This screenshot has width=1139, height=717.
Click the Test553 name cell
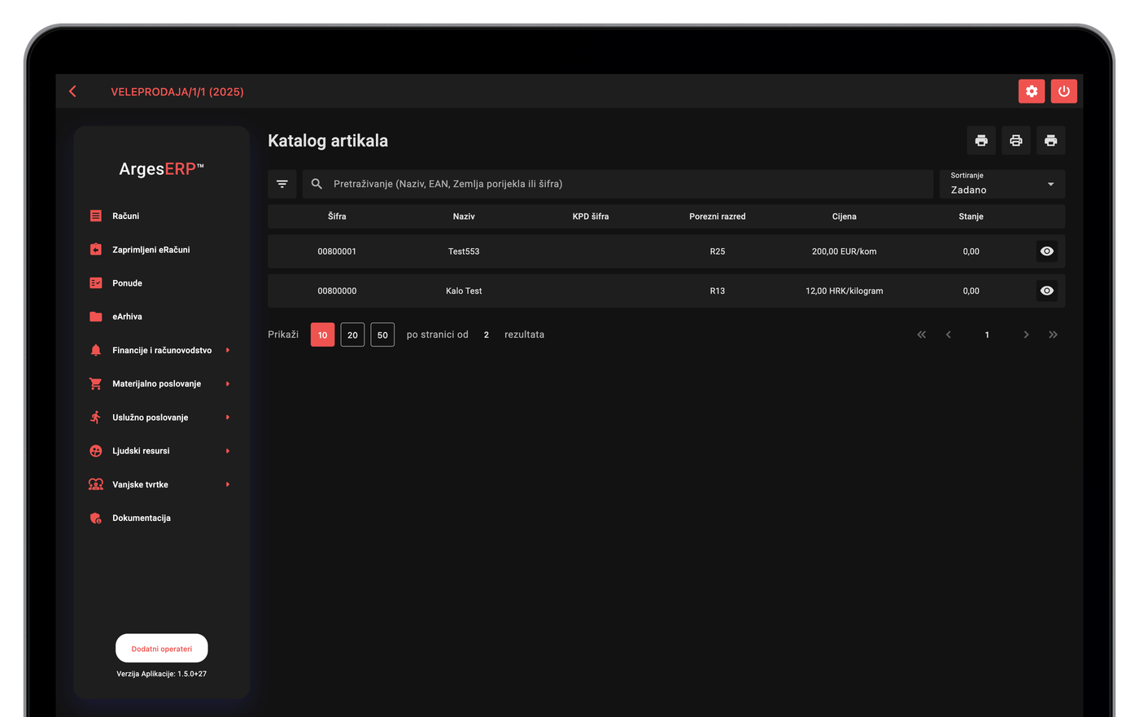point(464,251)
